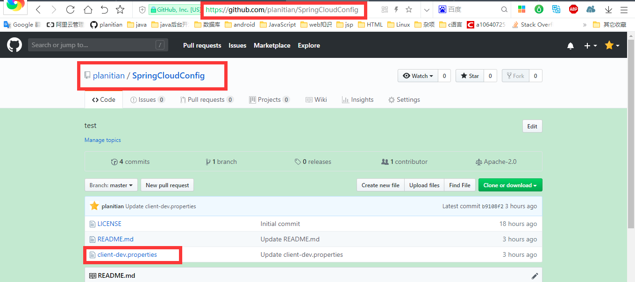Click the search magnifier icon
Viewport: 635px width, 282px height.
click(504, 9)
